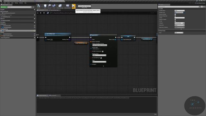Screen dimensions: 206x116
Task: Open the View menu
Action: click(x=12, y=3)
